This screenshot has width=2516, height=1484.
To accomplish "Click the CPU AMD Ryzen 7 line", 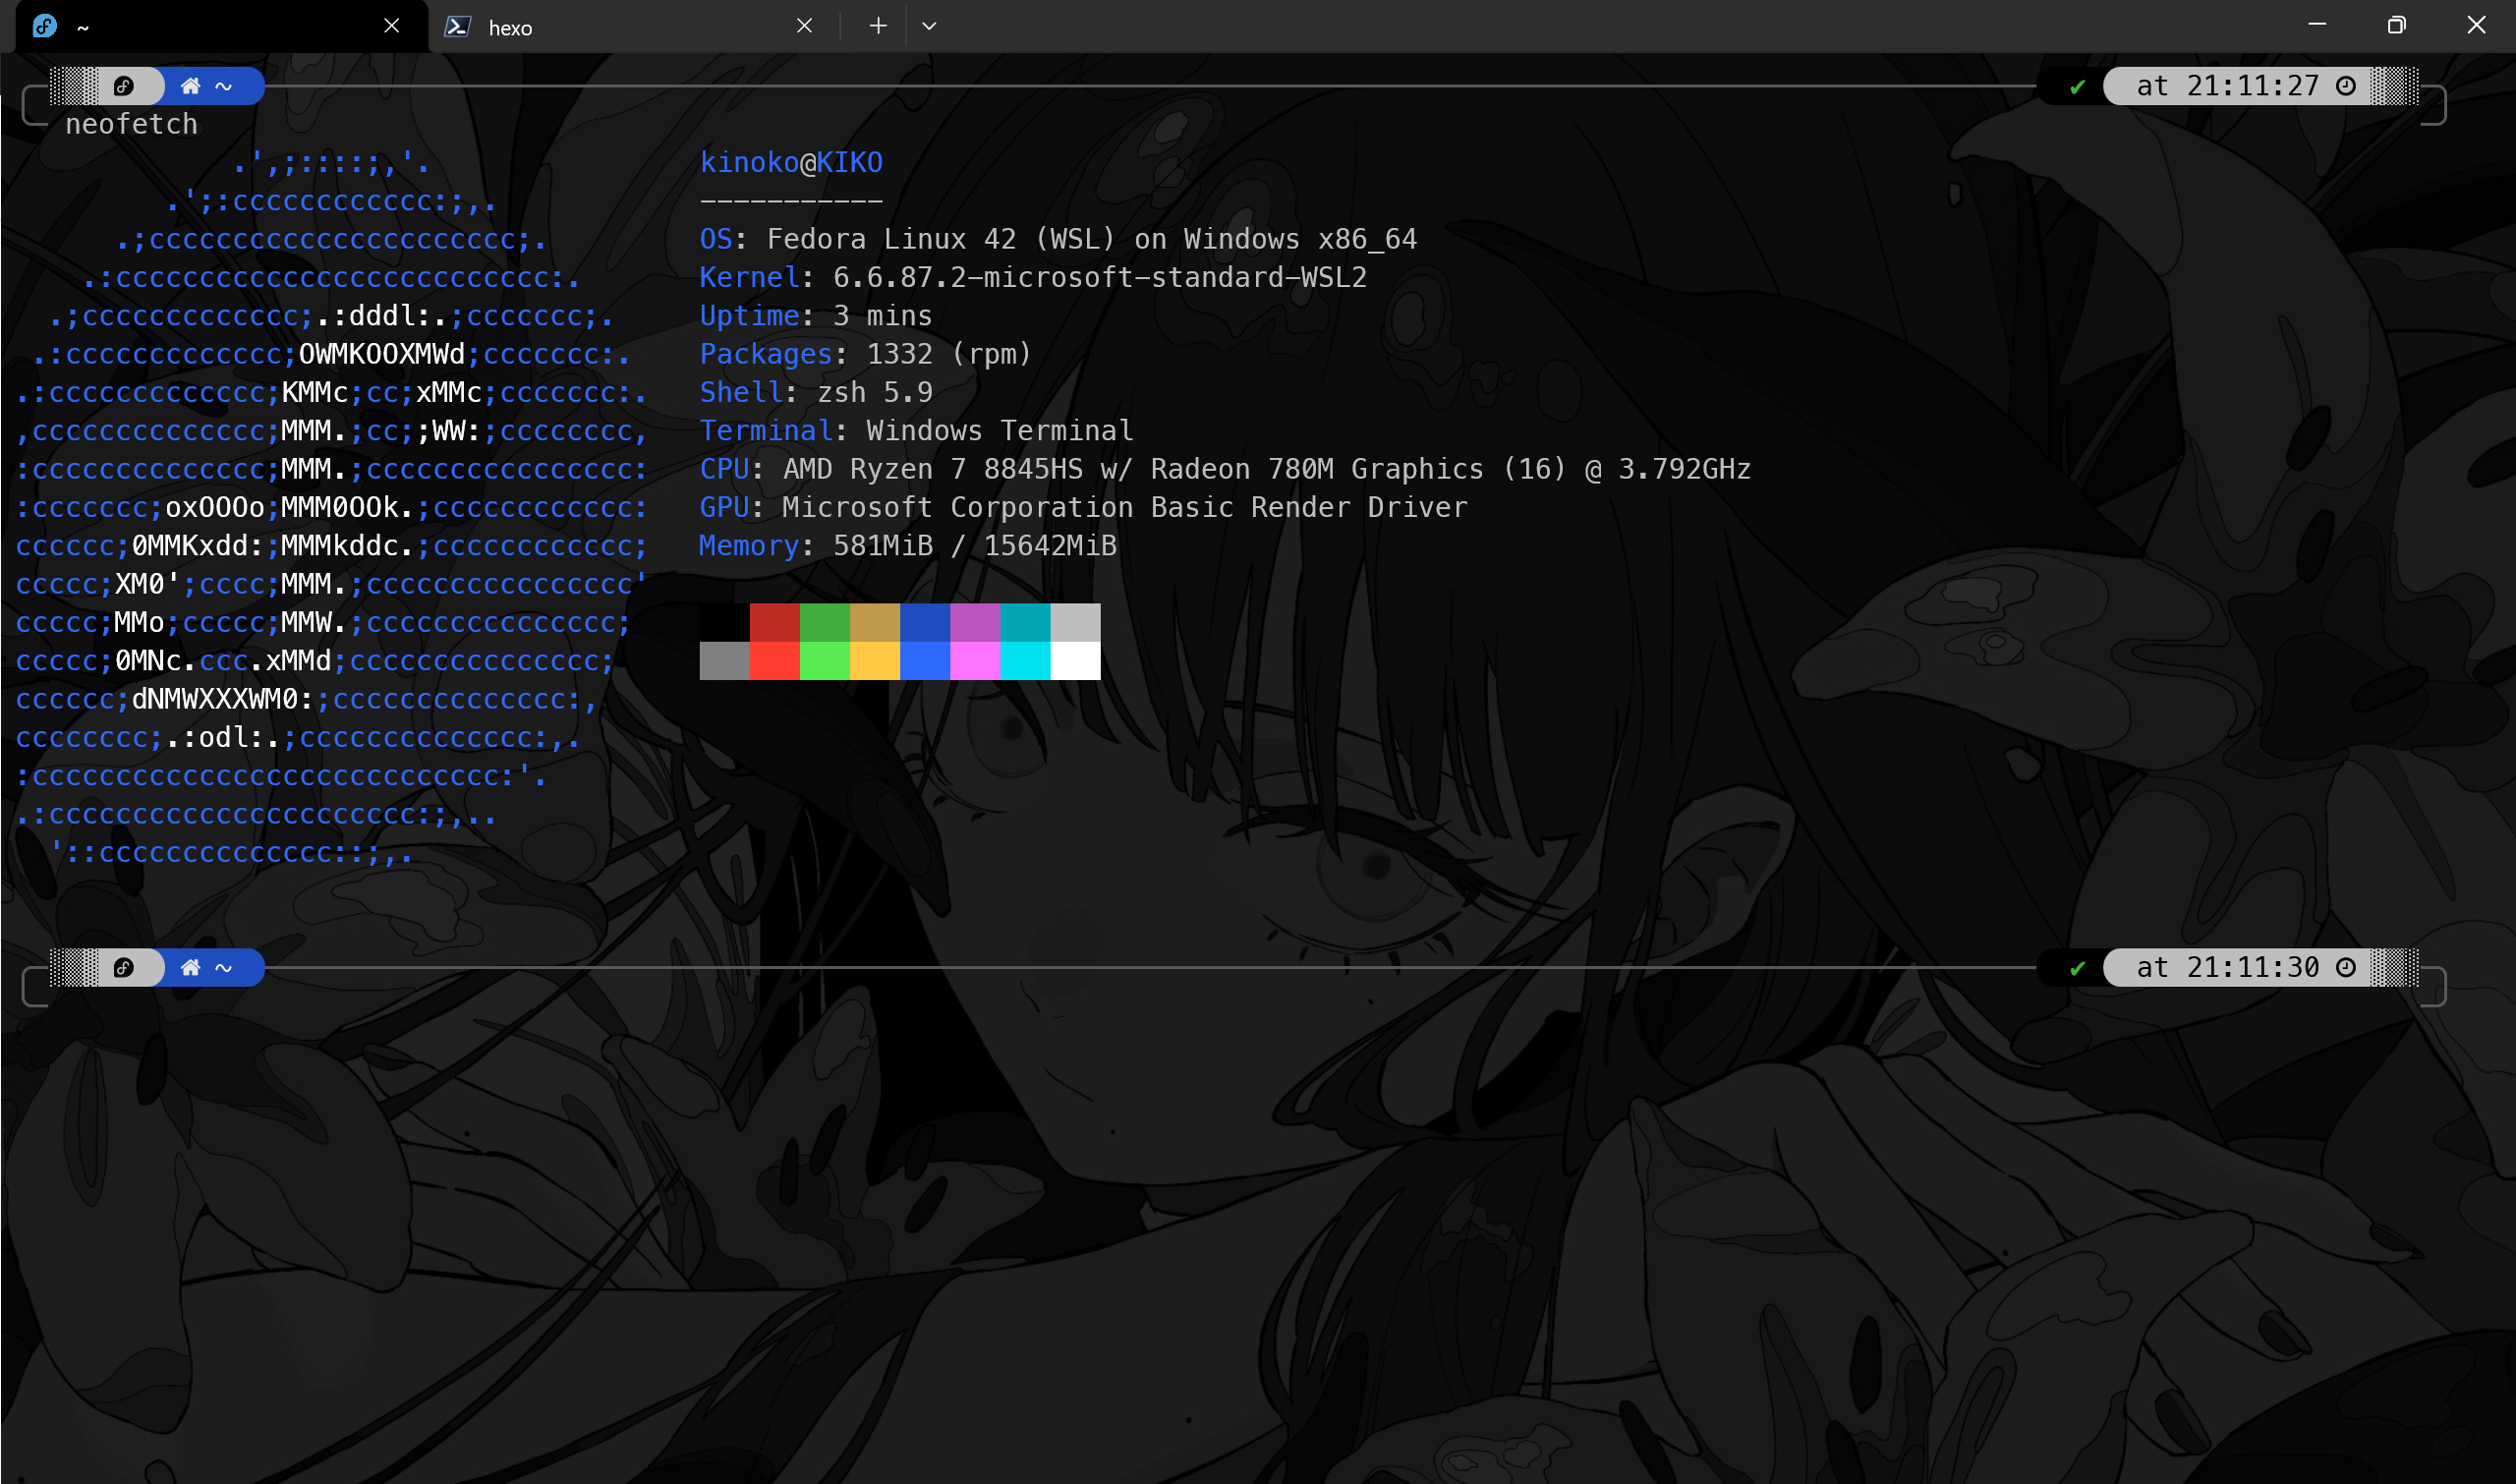I will point(1225,469).
